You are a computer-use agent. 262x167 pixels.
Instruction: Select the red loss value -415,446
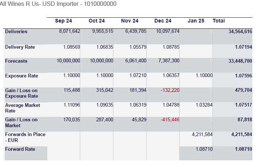pyautogui.click(x=170, y=119)
